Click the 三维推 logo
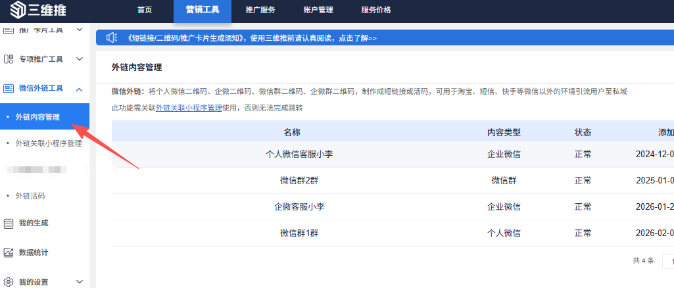The width and height of the screenshot is (674, 288). click(x=39, y=9)
